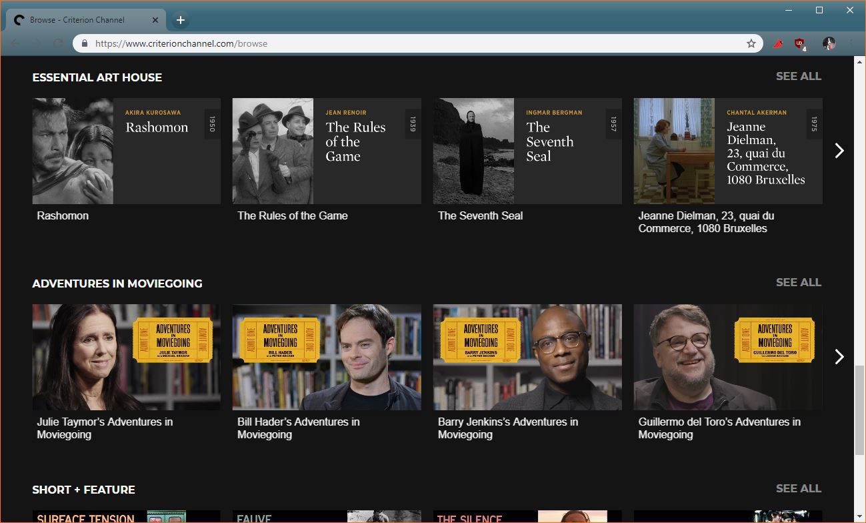See all Short + Feature titles

click(x=799, y=488)
